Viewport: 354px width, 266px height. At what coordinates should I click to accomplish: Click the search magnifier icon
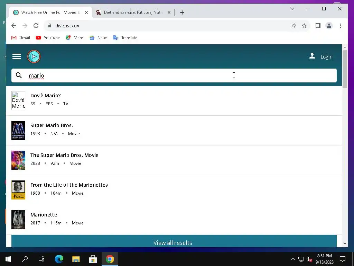click(x=19, y=75)
